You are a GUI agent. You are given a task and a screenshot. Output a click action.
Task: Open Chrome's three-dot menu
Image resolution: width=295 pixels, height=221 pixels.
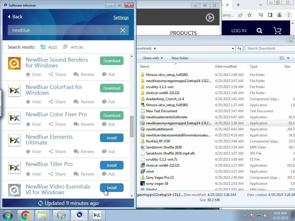289,15
